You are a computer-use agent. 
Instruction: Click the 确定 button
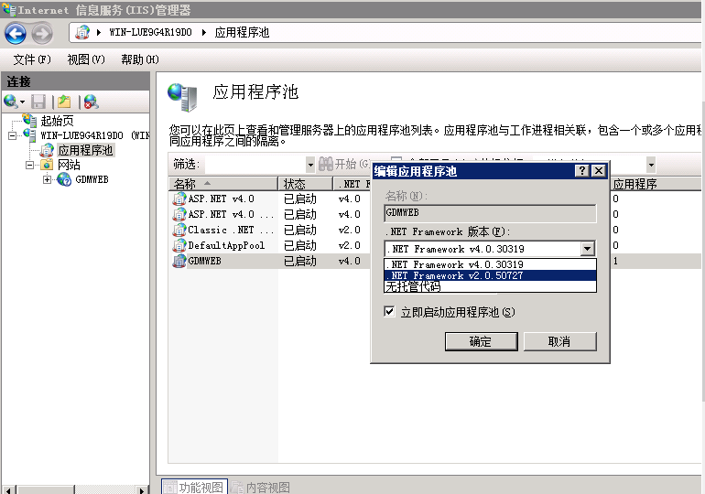pos(481,341)
